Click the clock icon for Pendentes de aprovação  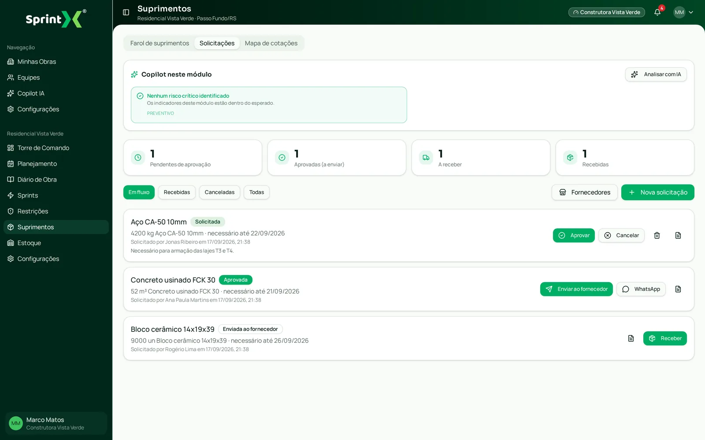(x=138, y=158)
